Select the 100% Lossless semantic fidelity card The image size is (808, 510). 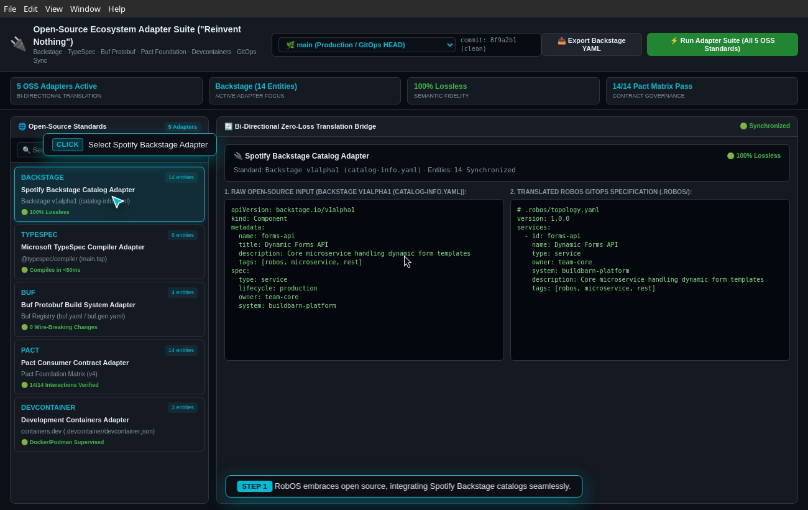coord(503,91)
